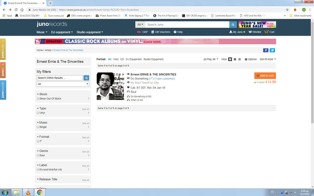
Task: Collapse the Genre filter section
Action: (42, 151)
